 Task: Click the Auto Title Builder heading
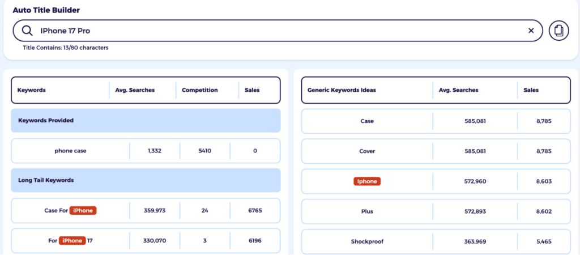pos(46,10)
